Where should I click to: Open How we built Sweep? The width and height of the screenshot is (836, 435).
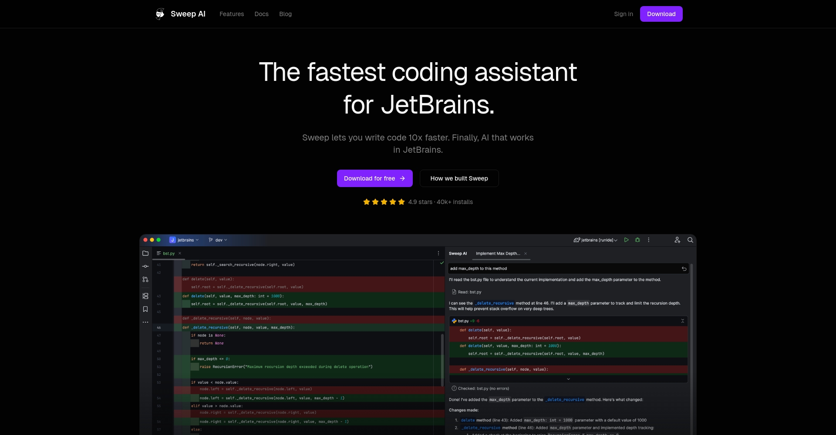[459, 178]
